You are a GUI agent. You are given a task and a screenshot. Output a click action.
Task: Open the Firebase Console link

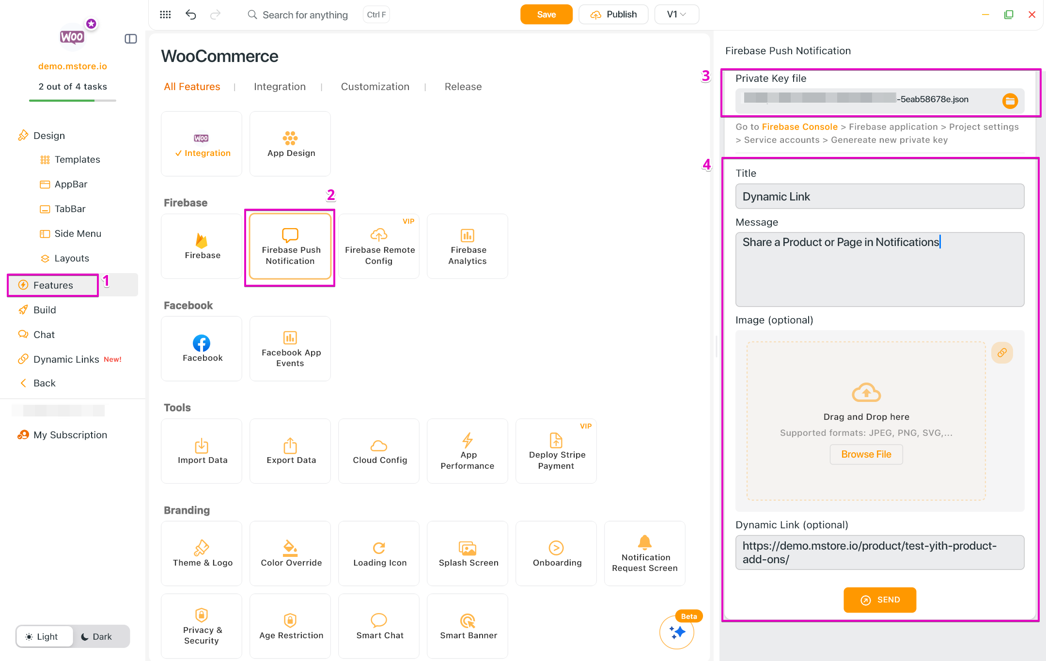tap(799, 127)
